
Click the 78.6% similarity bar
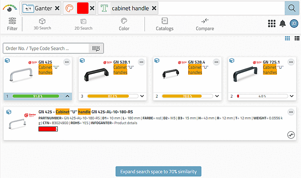click(187, 96)
